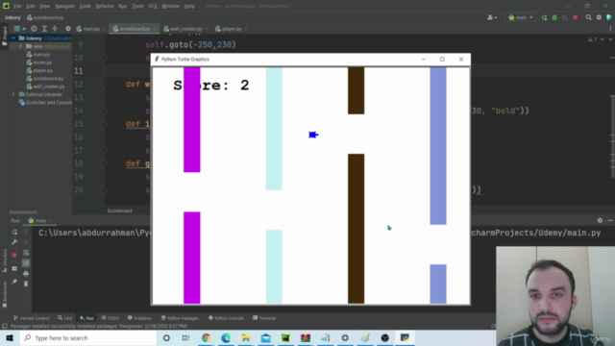Rerun icon in Run tool window
The height and width of the screenshot is (346, 615).
coord(14,233)
